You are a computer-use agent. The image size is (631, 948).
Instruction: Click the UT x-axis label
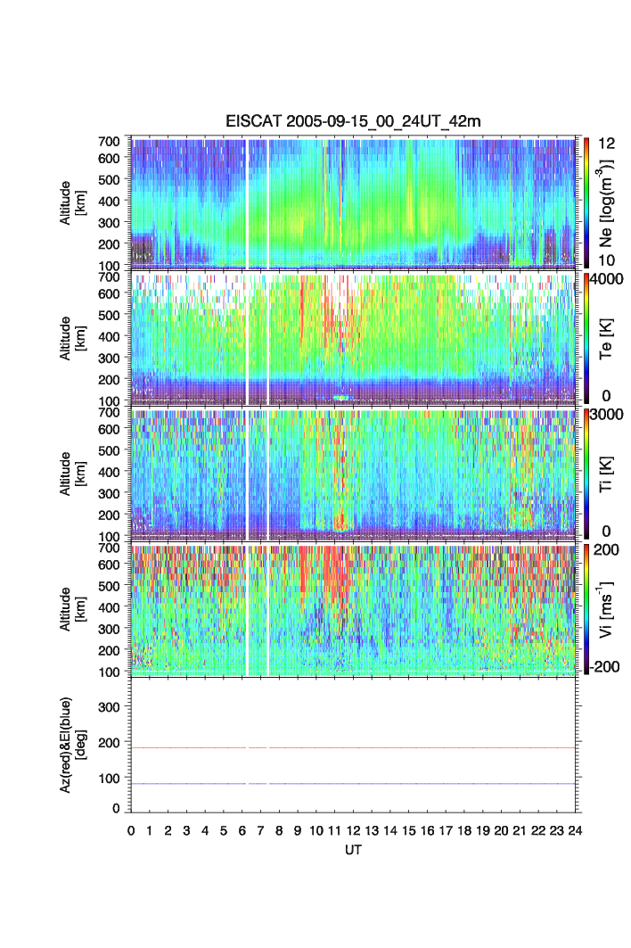(x=354, y=850)
